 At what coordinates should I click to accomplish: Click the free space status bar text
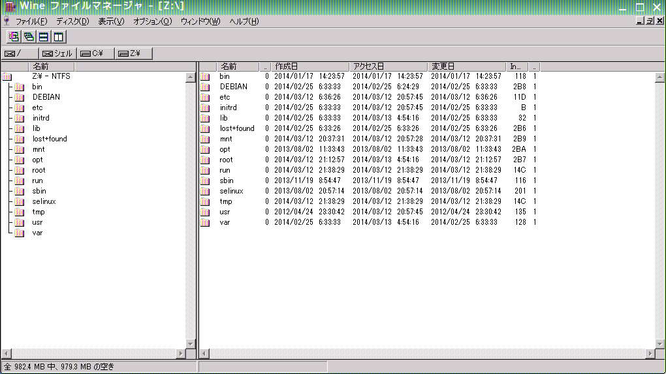(x=59, y=367)
